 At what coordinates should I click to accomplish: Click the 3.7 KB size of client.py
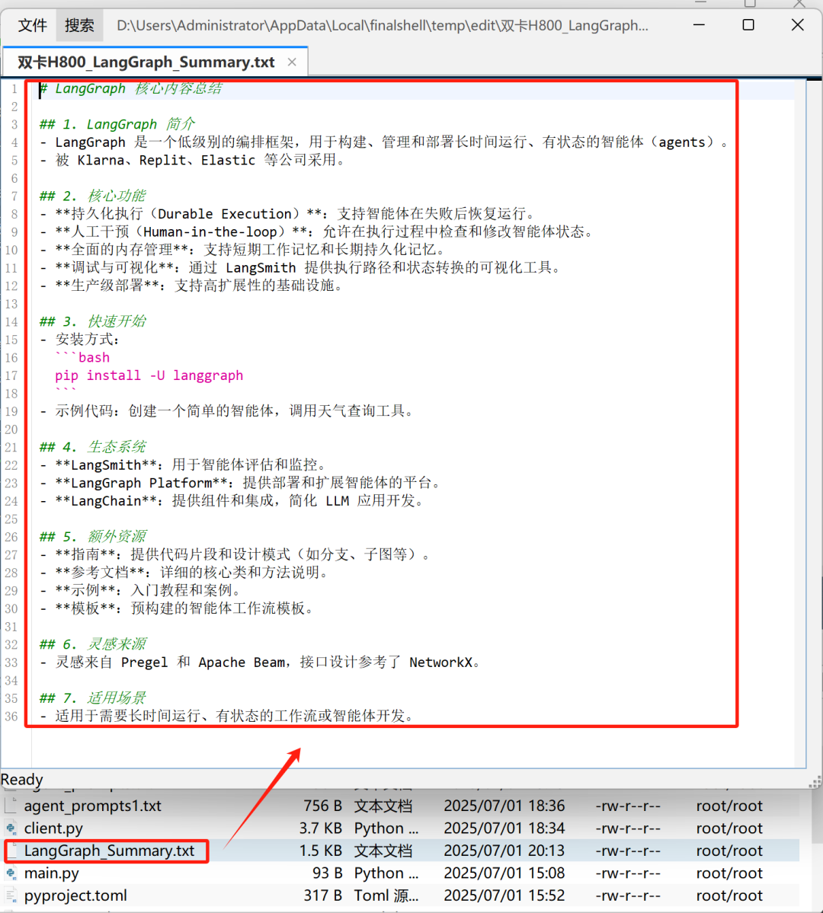click(x=321, y=828)
